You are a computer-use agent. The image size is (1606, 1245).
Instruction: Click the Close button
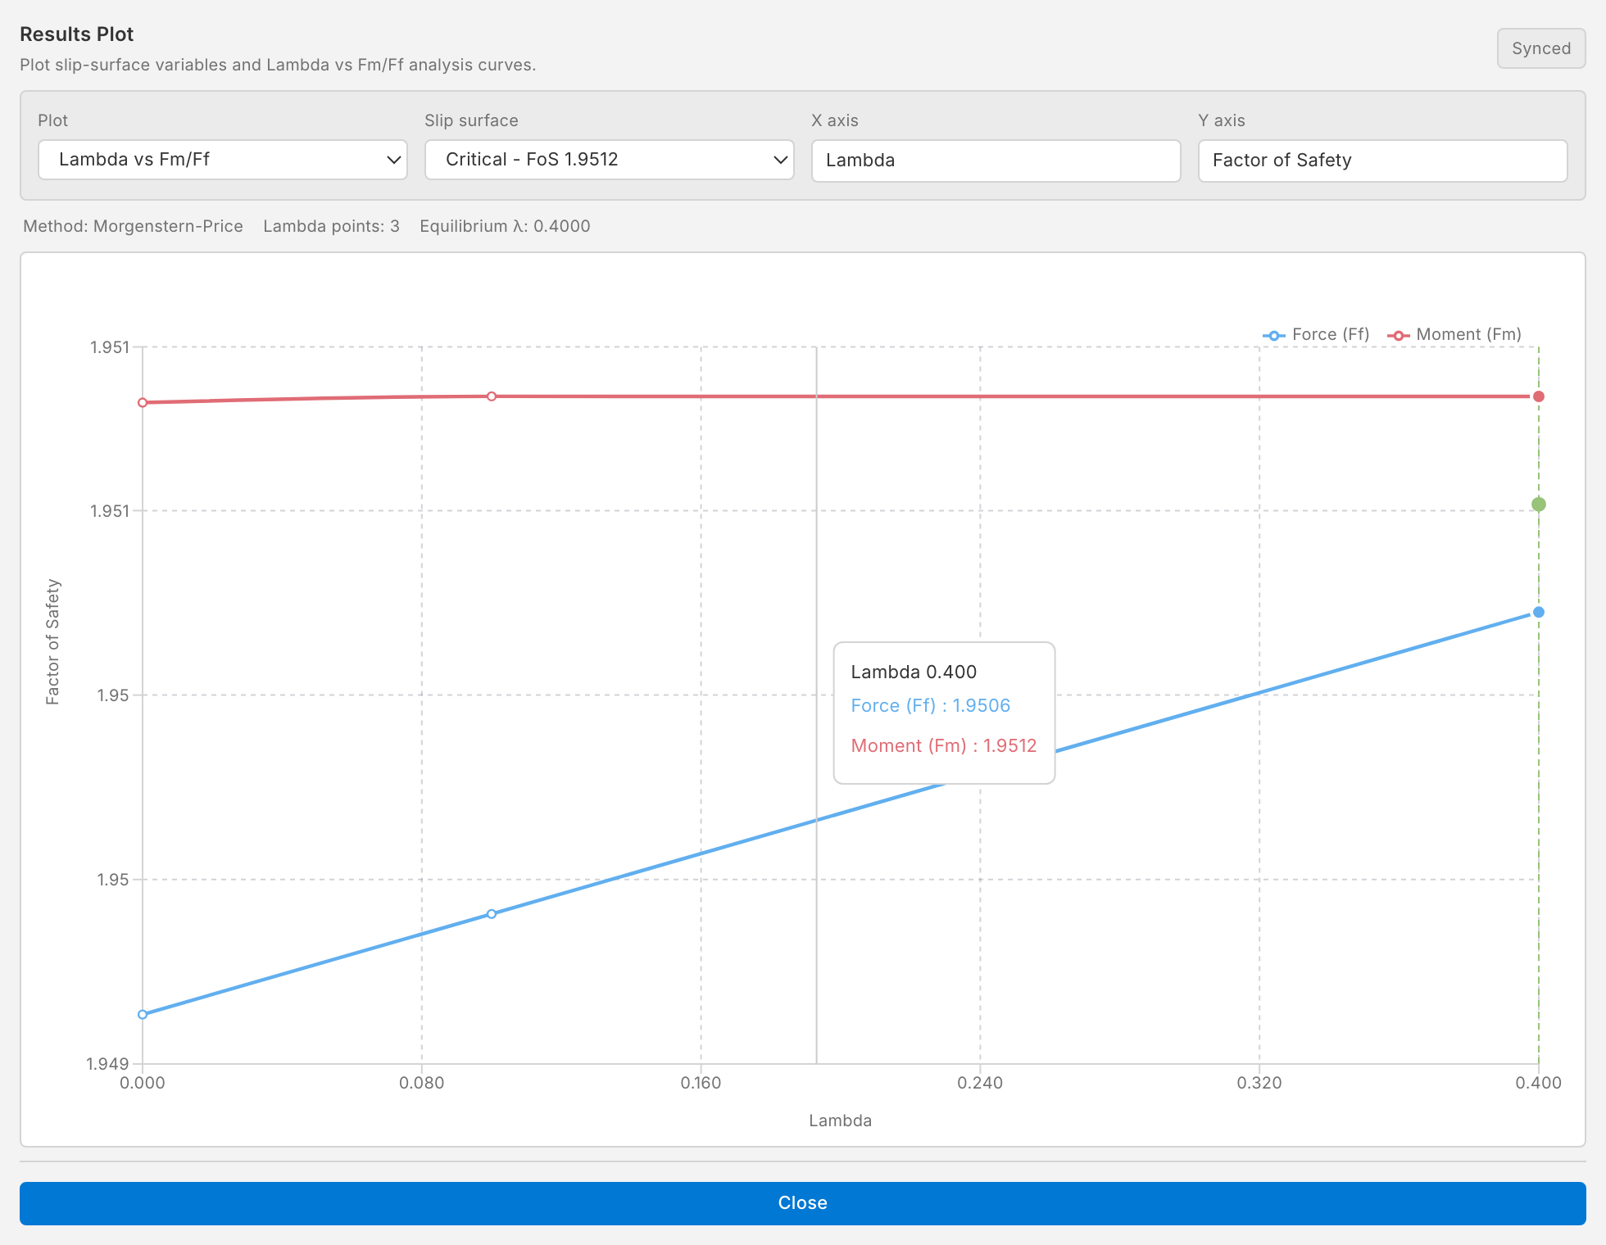[803, 1203]
